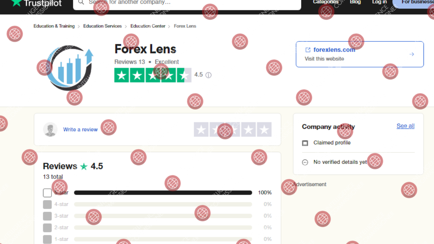Screen dimensions: 434x244
Task: Click the Claimed profile calendar icon
Action: pos(305,143)
